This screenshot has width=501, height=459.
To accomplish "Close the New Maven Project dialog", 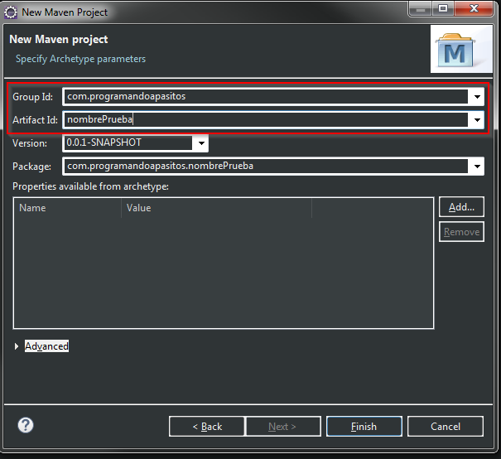I will 474,9.
